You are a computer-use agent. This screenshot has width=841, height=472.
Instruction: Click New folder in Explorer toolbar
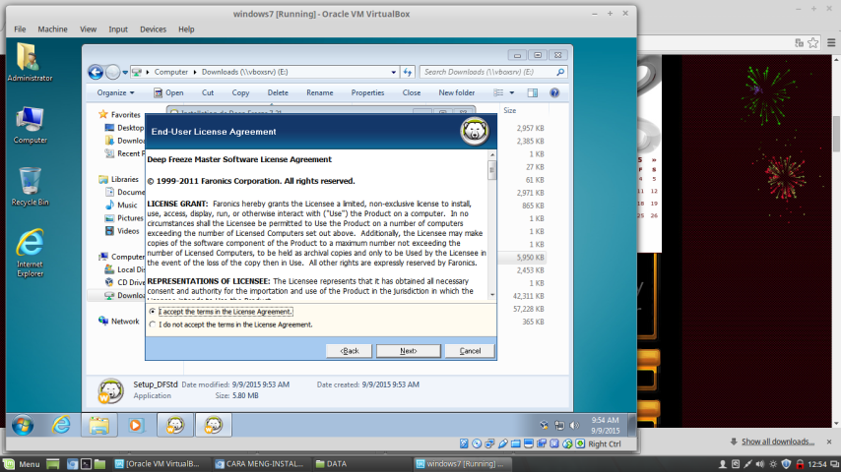tap(456, 92)
